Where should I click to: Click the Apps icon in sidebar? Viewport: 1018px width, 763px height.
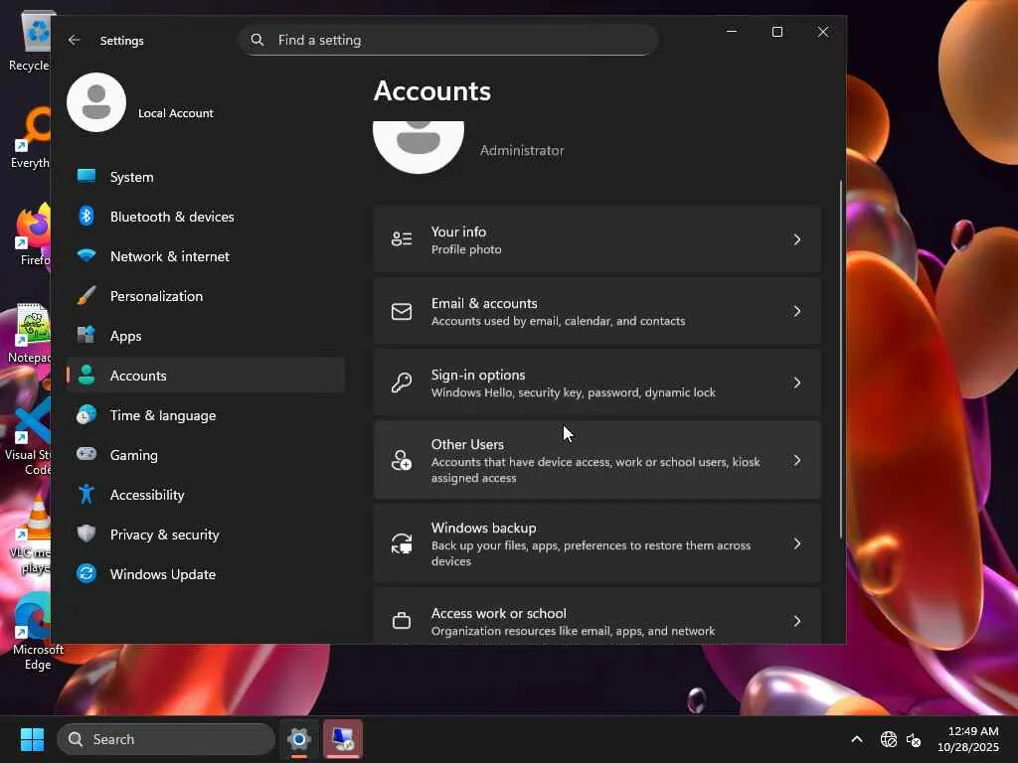click(86, 335)
